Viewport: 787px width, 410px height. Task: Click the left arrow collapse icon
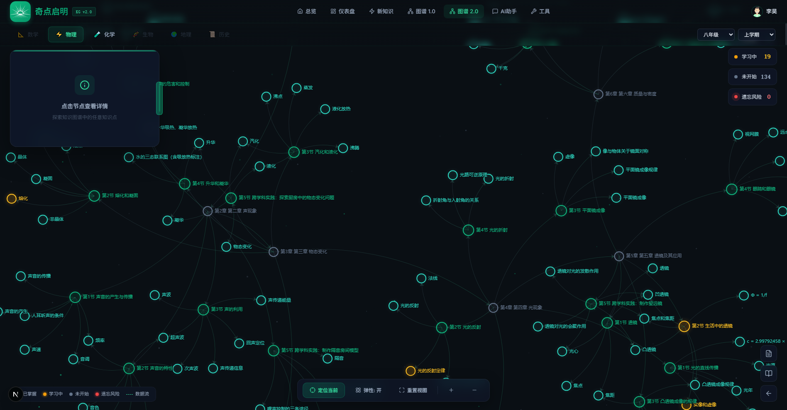coord(769,393)
